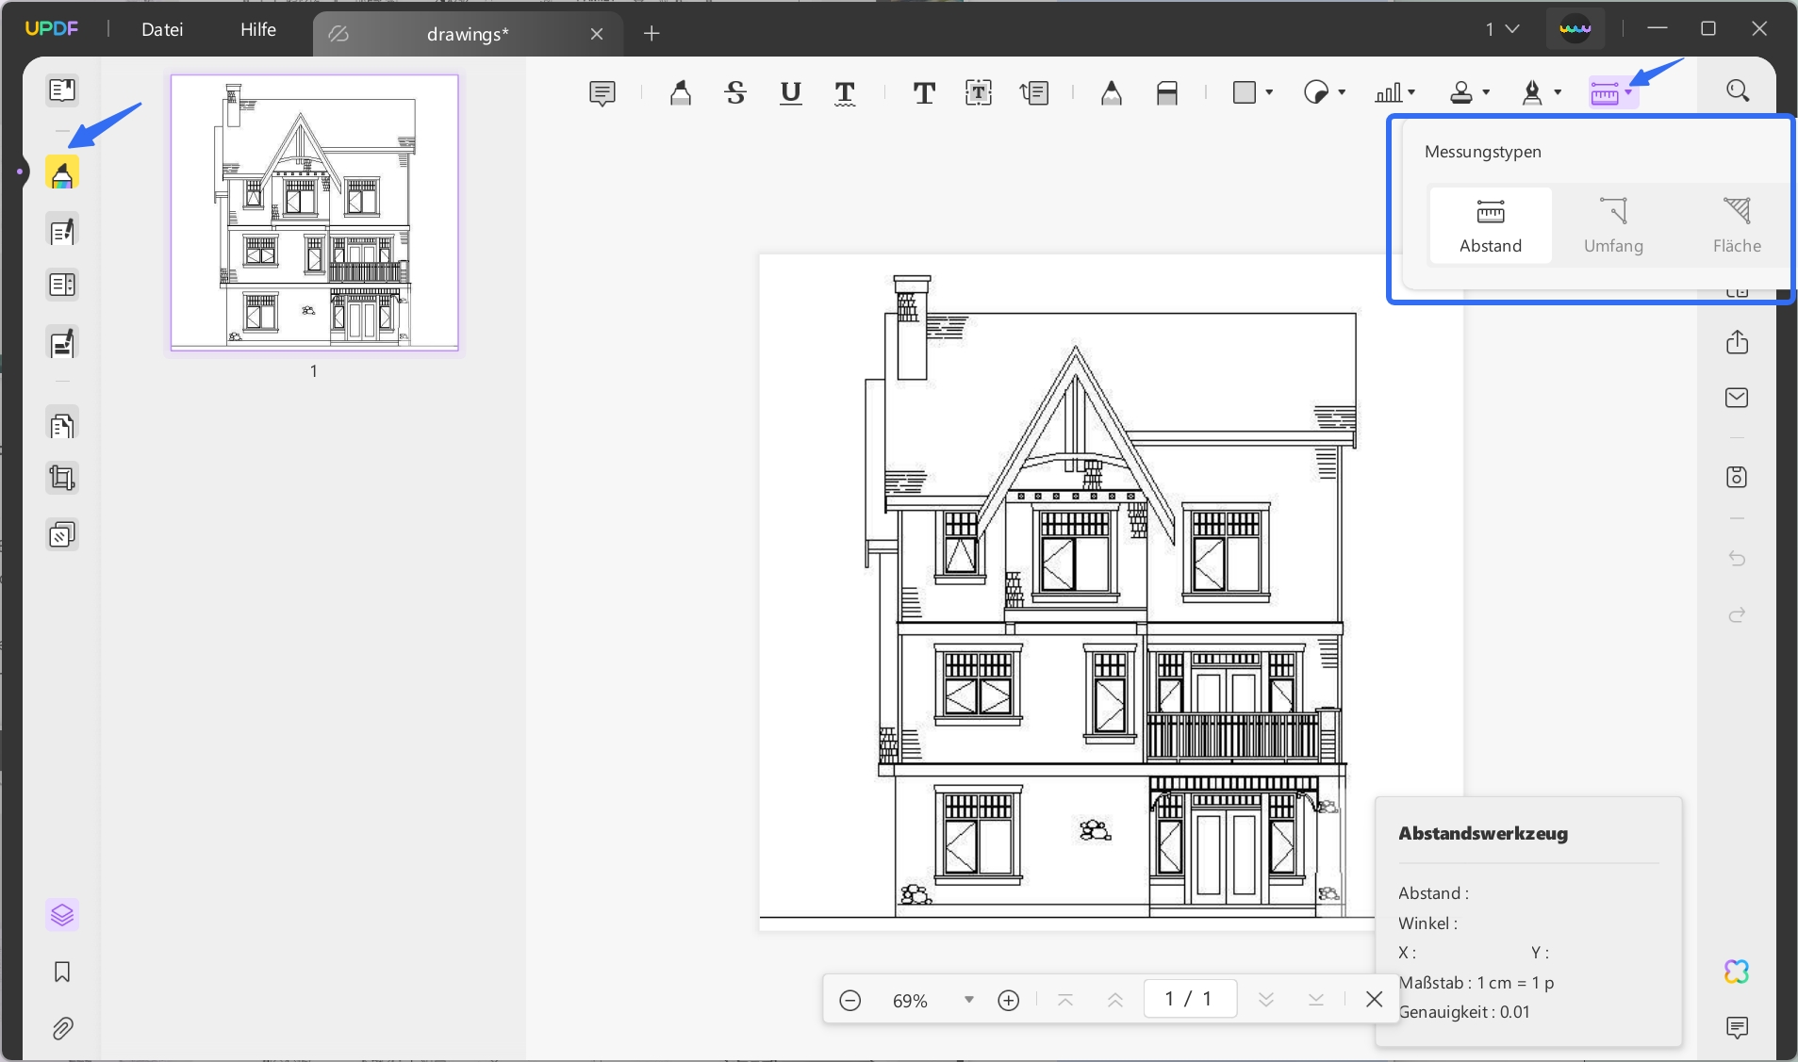The image size is (1798, 1062).
Task: Click the eraser tool icon
Action: coord(1166,92)
